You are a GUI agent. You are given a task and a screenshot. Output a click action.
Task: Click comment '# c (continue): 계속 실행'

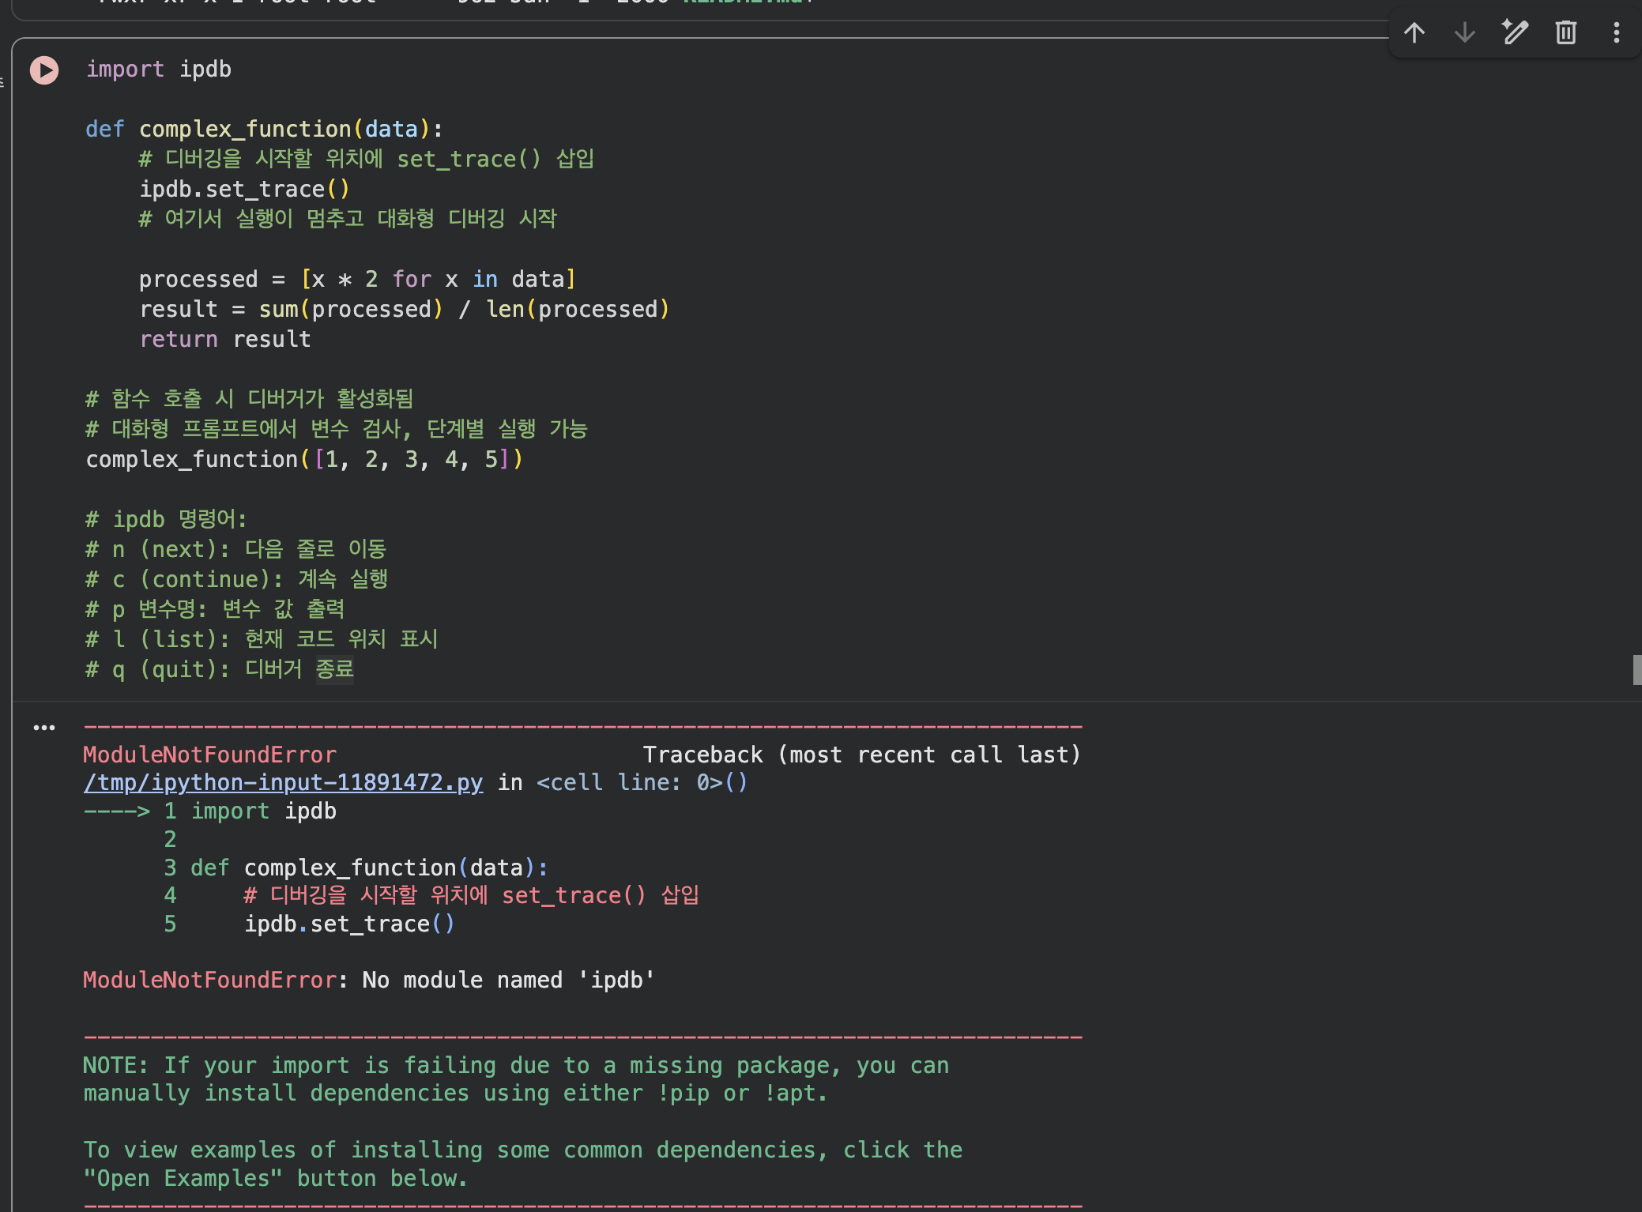click(x=236, y=579)
